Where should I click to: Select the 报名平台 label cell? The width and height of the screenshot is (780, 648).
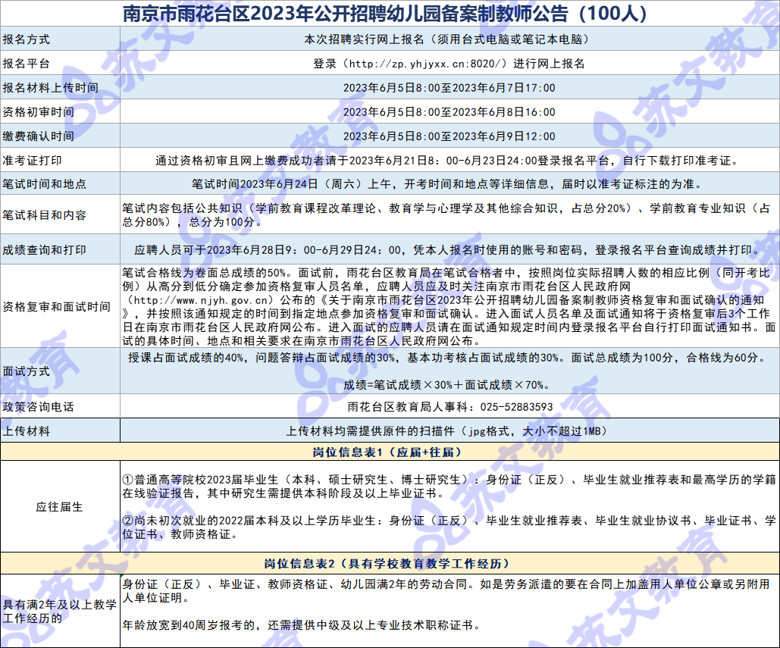click(60, 63)
